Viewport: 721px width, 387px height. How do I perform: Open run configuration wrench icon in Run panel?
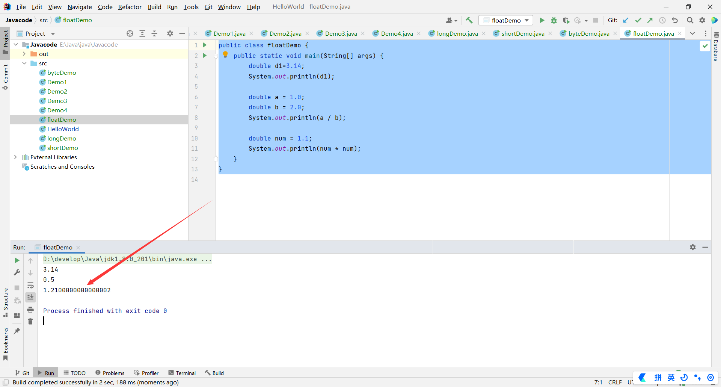(17, 272)
